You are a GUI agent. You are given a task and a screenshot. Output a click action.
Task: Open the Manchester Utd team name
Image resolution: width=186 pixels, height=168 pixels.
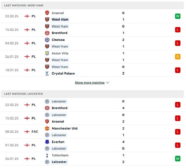point(65,128)
